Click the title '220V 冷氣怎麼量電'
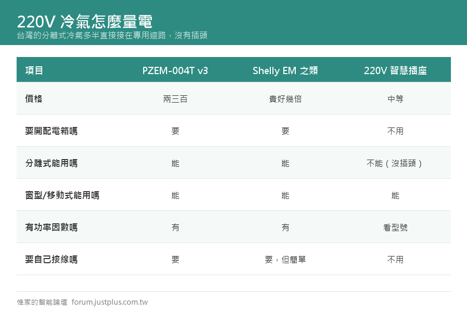This screenshot has width=467, height=314. (x=85, y=21)
